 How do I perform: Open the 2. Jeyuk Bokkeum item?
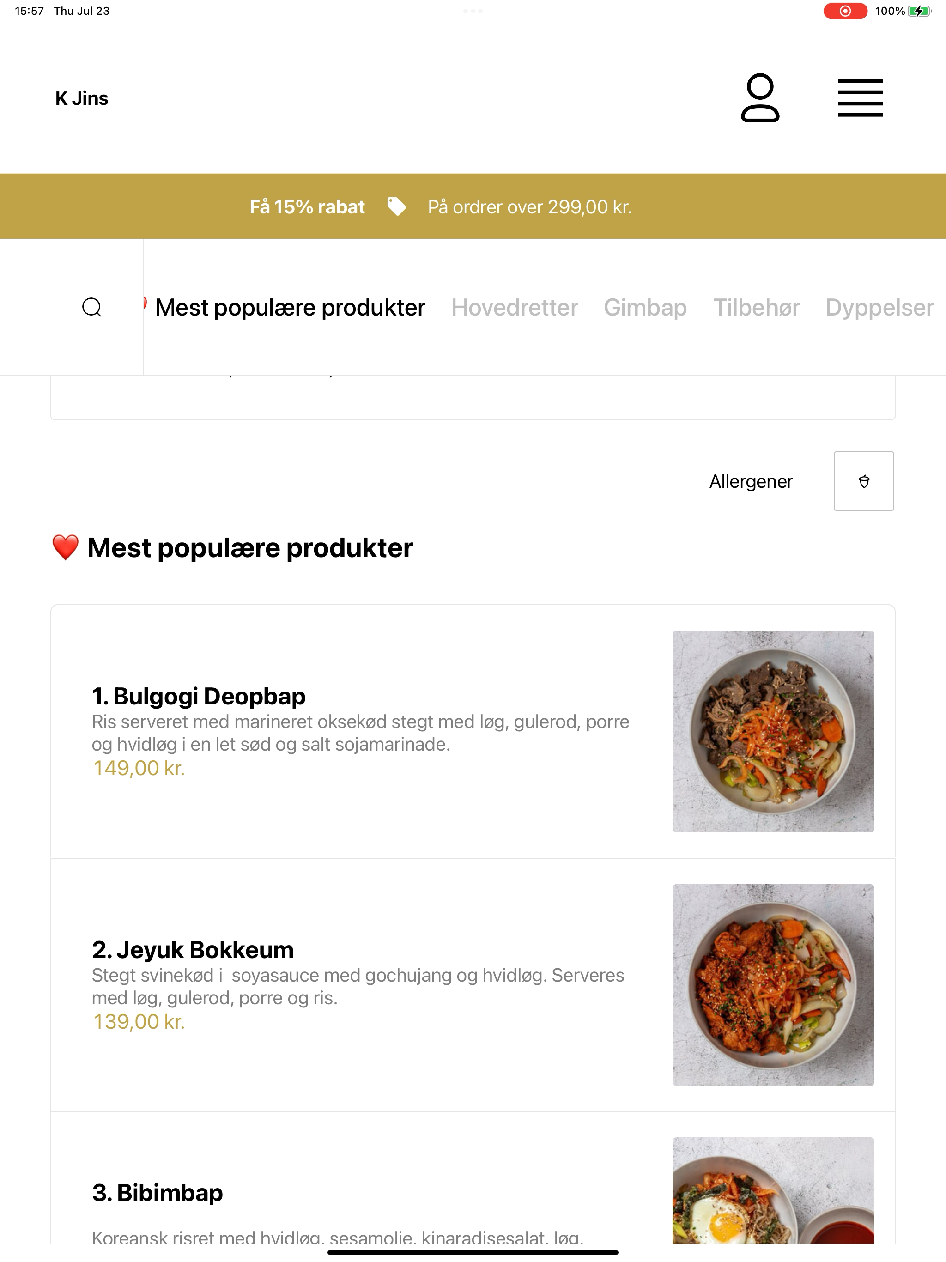click(473, 985)
